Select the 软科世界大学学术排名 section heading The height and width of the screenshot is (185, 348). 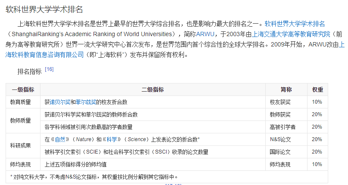pos(44,9)
